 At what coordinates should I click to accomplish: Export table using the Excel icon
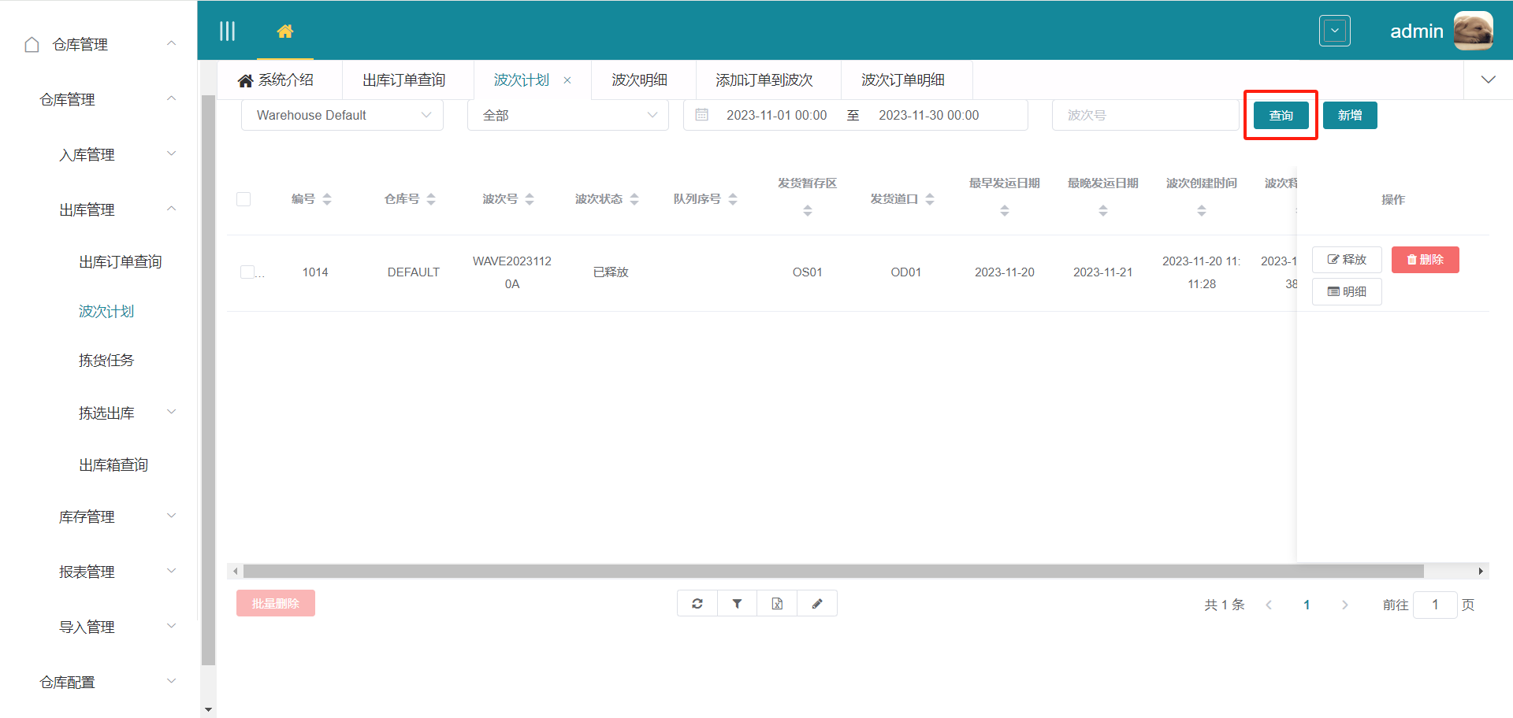777,604
